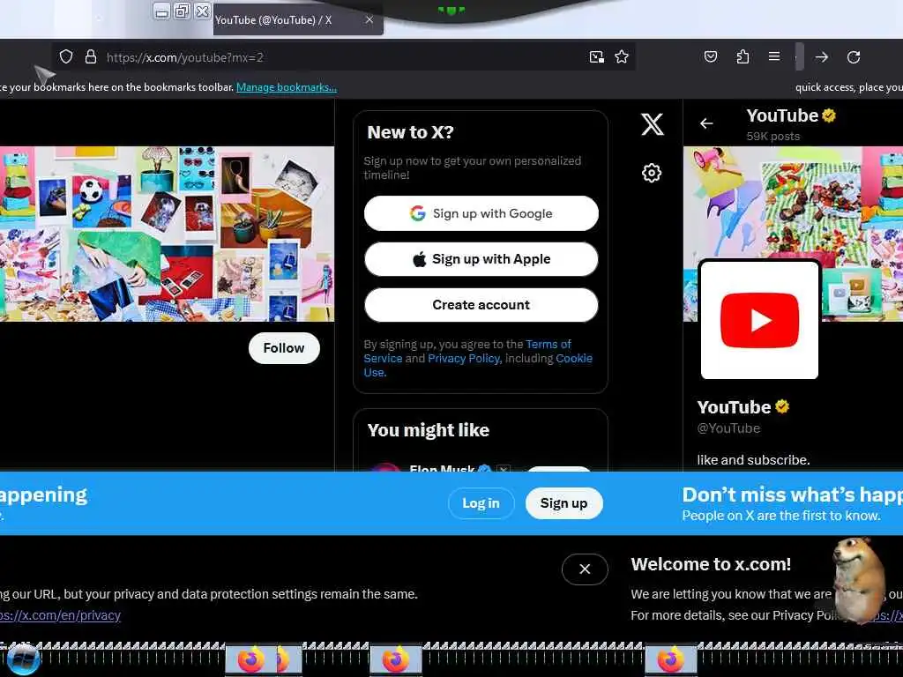Image resolution: width=903 pixels, height=677 pixels.
Task: Click the X logo
Action: pos(652,123)
